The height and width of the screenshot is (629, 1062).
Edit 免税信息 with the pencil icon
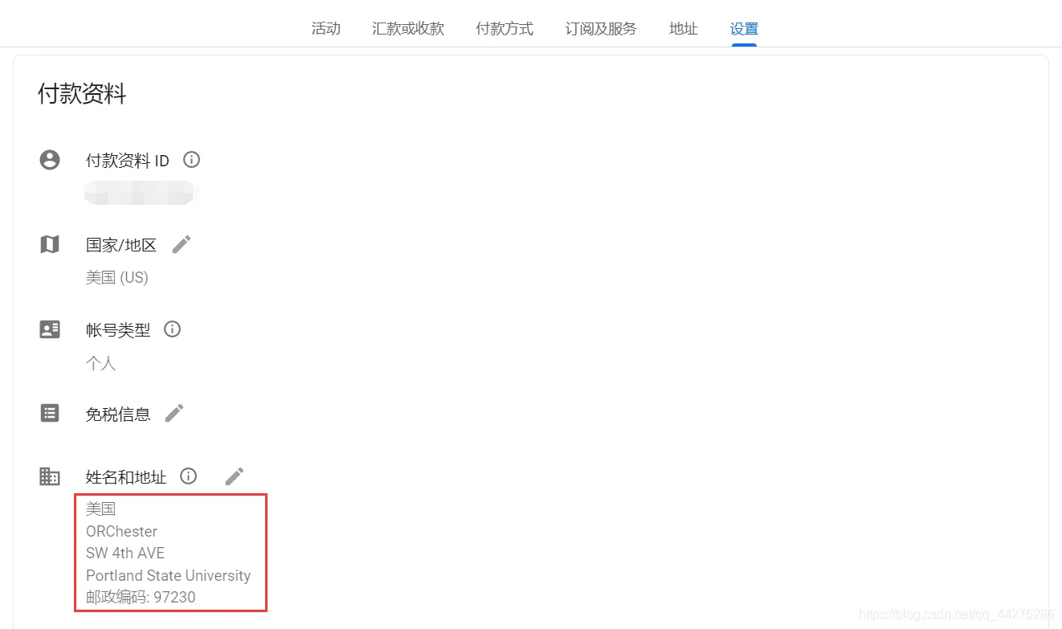(x=174, y=414)
